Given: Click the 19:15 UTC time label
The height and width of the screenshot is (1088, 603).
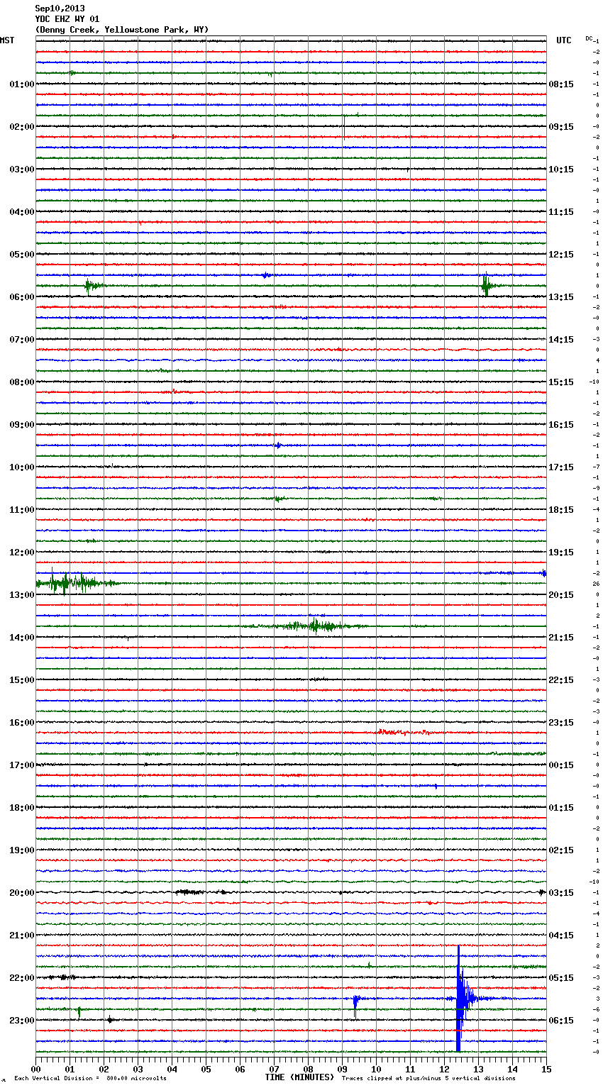Looking at the screenshot, I should click(561, 553).
